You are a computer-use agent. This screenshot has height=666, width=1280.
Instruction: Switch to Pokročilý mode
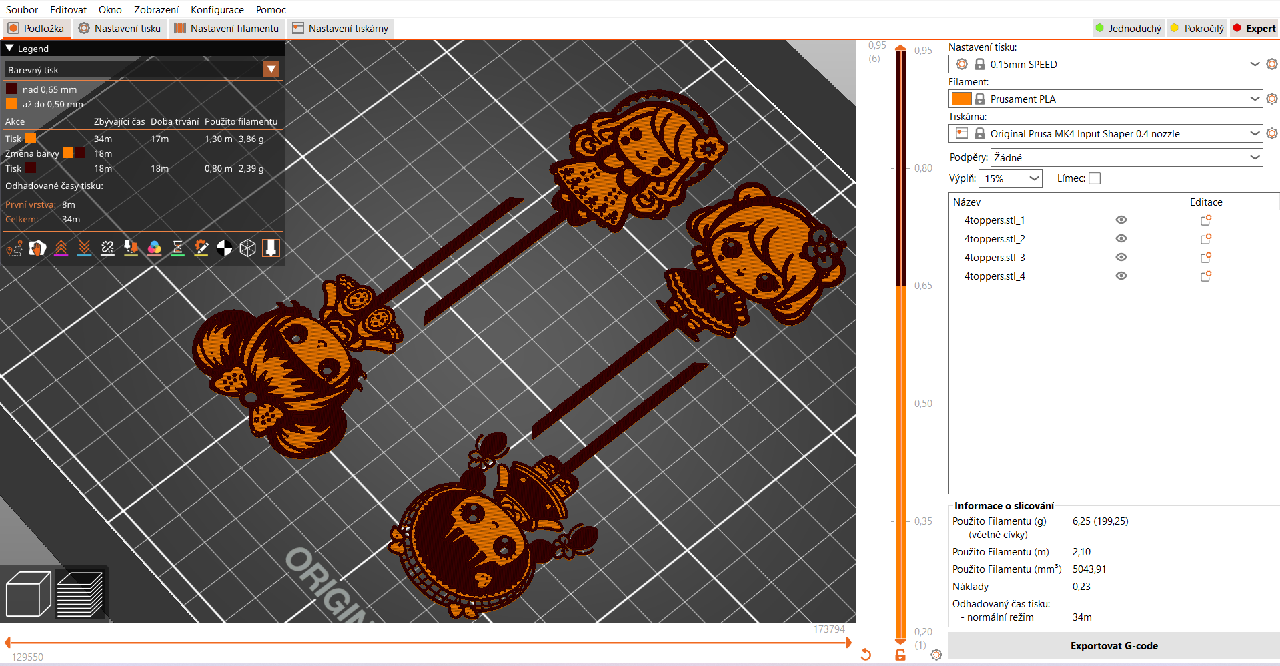[1198, 28]
